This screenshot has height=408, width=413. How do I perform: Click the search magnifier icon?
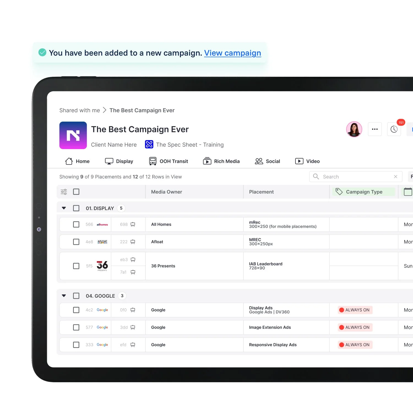(x=316, y=176)
